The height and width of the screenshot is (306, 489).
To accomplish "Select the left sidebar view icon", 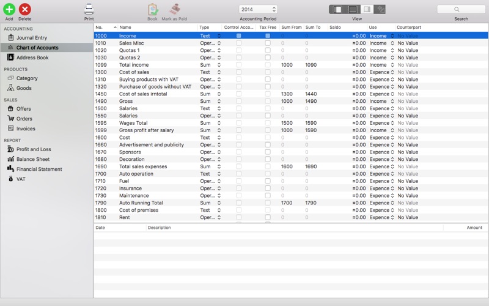I will (x=337, y=9).
